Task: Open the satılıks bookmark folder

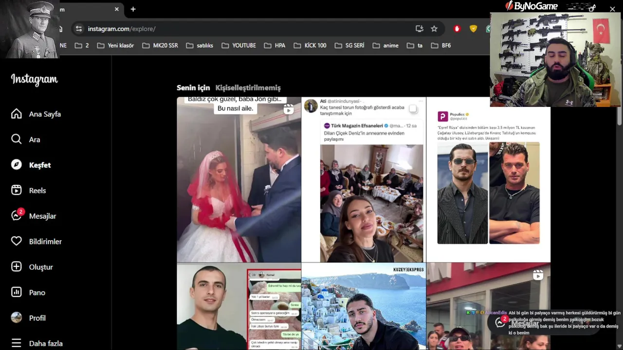Action: (x=200, y=45)
